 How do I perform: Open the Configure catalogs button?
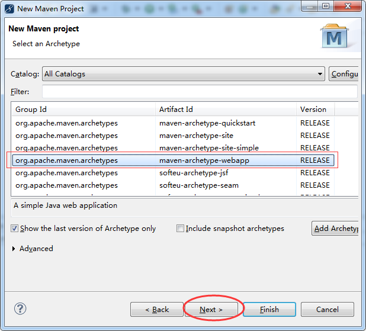(343, 74)
